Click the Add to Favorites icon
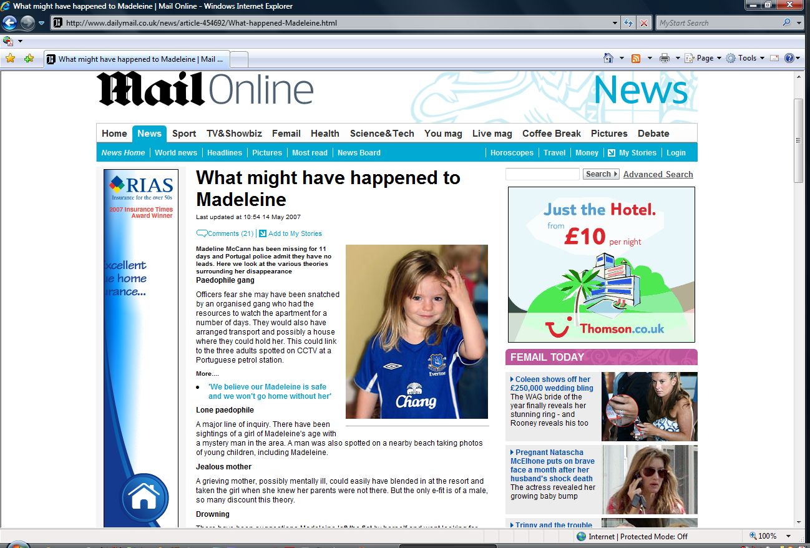 (x=29, y=59)
